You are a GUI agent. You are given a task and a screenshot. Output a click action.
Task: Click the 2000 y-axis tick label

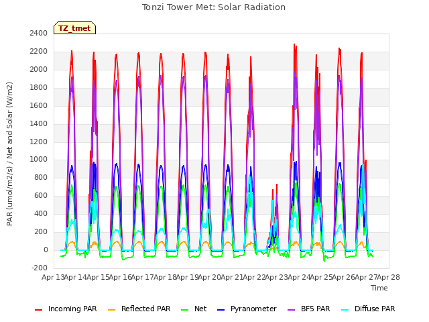click(39, 70)
